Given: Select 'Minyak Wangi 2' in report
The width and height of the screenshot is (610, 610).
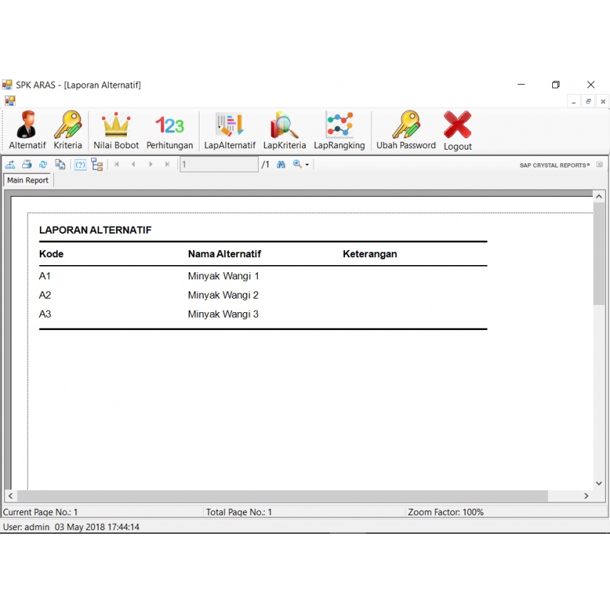Looking at the screenshot, I should 223,296.
